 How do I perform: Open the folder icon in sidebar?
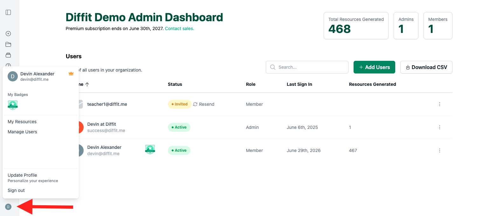click(x=8, y=44)
